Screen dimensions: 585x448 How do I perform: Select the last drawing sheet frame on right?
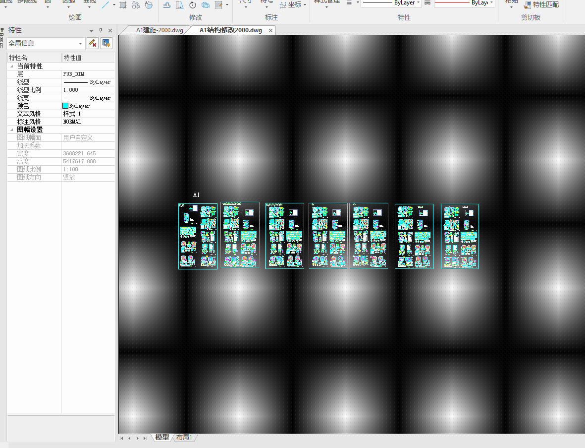coord(460,236)
